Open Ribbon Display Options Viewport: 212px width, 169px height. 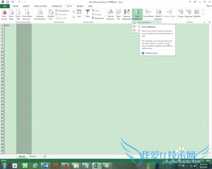[x=195, y=2]
